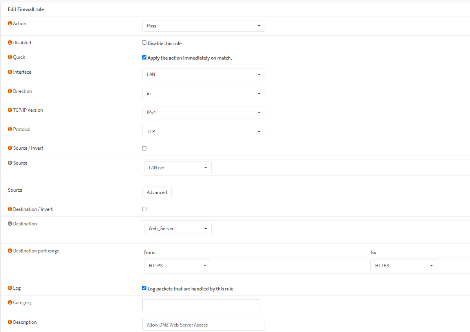This screenshot has width=470, height=332.
Task: Click the TCP/IP Version info icon
Action: click(x=10, y=110)
